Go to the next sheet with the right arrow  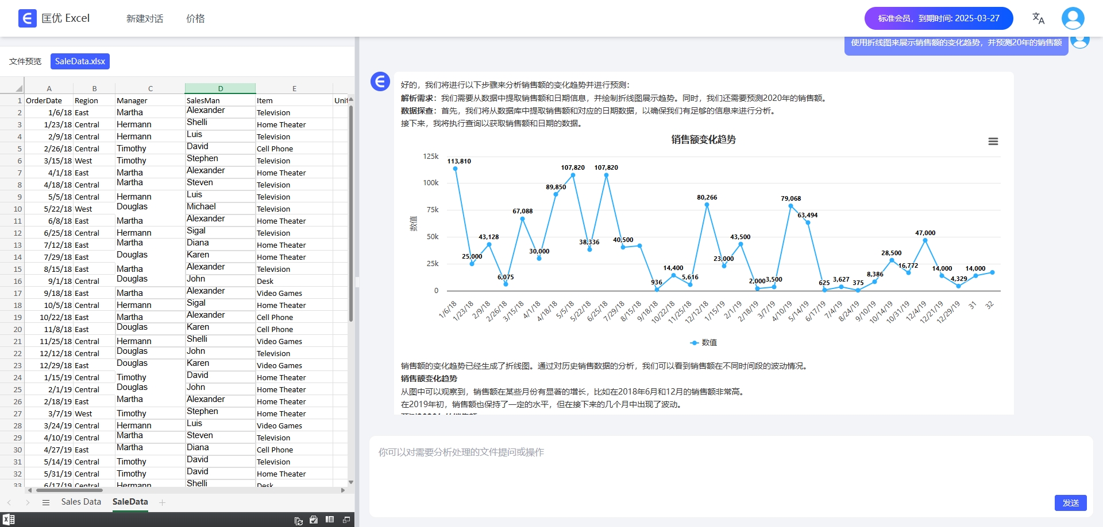pos(28,502)
